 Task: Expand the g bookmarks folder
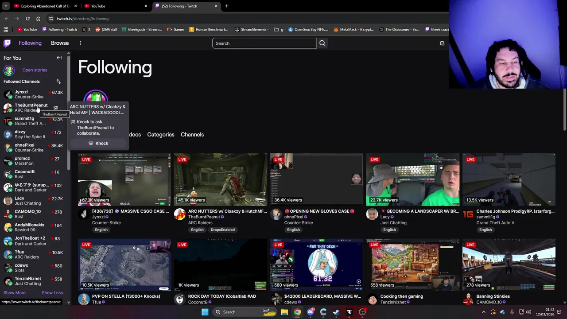pos(279,30)
